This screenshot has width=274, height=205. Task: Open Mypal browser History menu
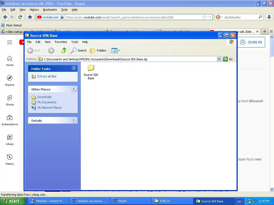34,10
